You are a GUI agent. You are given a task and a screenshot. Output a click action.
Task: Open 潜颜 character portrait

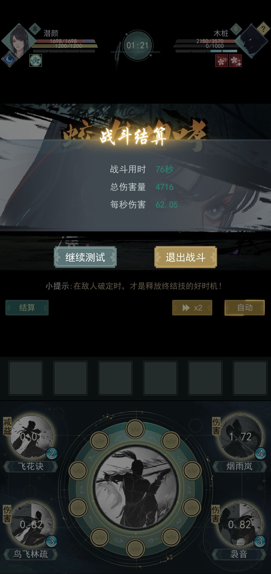19,41
